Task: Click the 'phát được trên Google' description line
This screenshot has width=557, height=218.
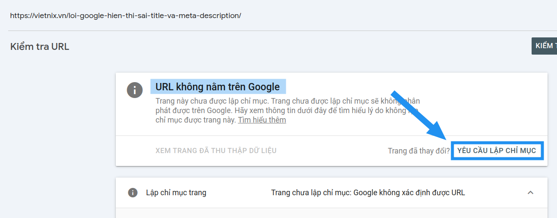Action: (194, 111)
